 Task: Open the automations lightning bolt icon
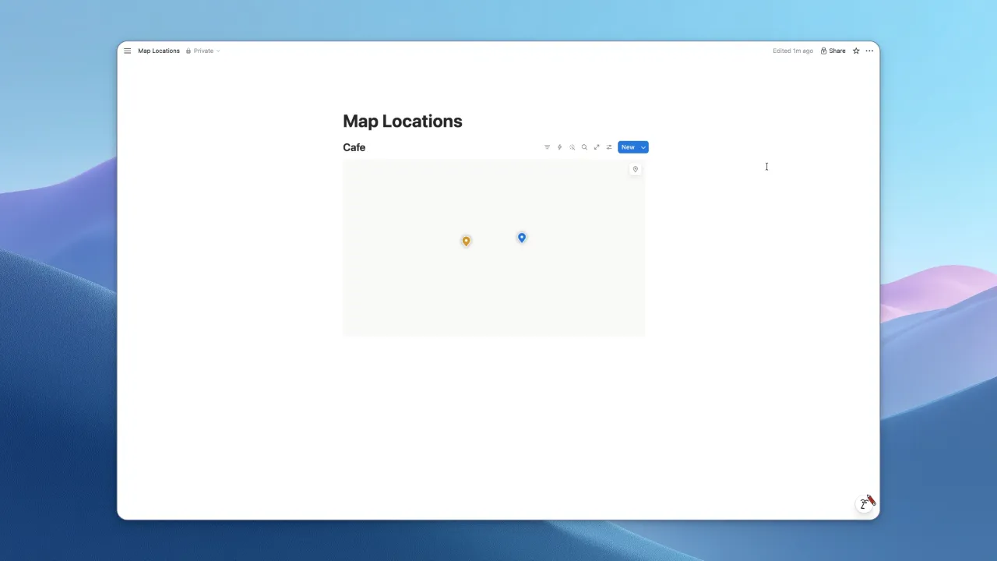point(559,147)
